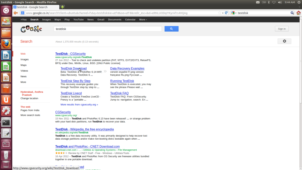302x170 pixels.
Task: Open Data Recovery Examples link
Action: pyautogui.click(x=127, y=68)
